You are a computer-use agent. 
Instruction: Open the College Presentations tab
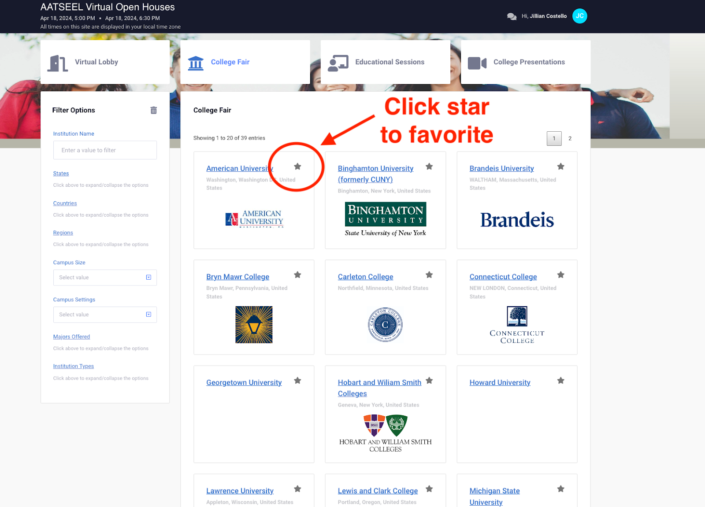[x=526, y=62]
